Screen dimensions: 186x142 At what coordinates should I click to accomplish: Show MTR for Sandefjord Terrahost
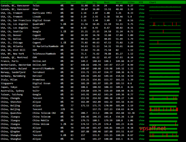click(142, 72)
